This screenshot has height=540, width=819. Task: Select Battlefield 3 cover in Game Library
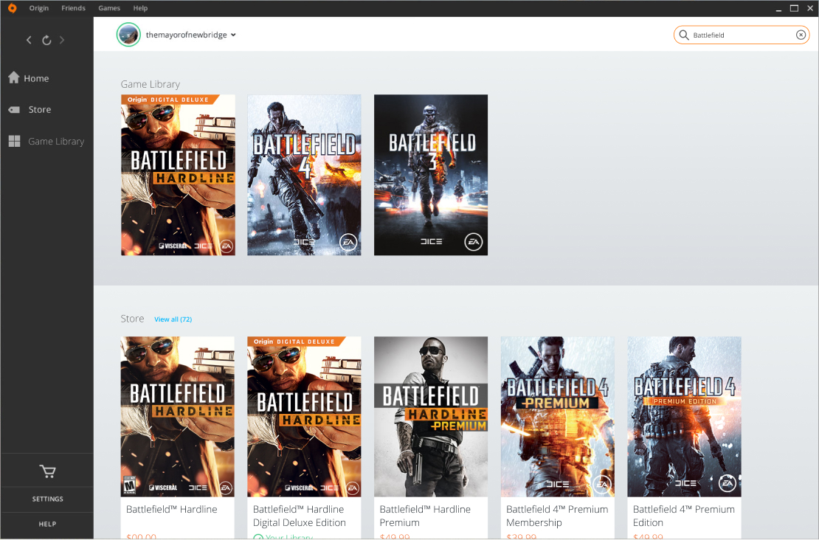(x=430, y=175)
